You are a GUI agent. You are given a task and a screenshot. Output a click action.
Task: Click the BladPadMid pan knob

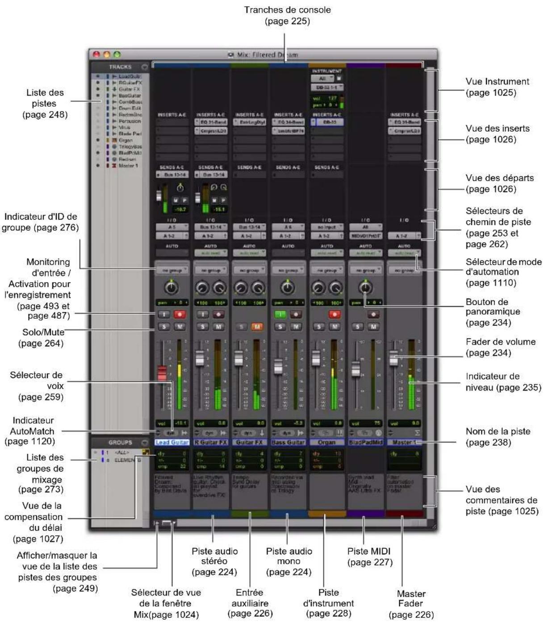[x=365, y=288]
